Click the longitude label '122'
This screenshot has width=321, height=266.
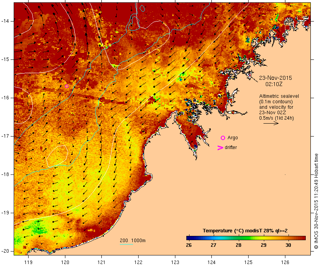(x=139, y=262)
